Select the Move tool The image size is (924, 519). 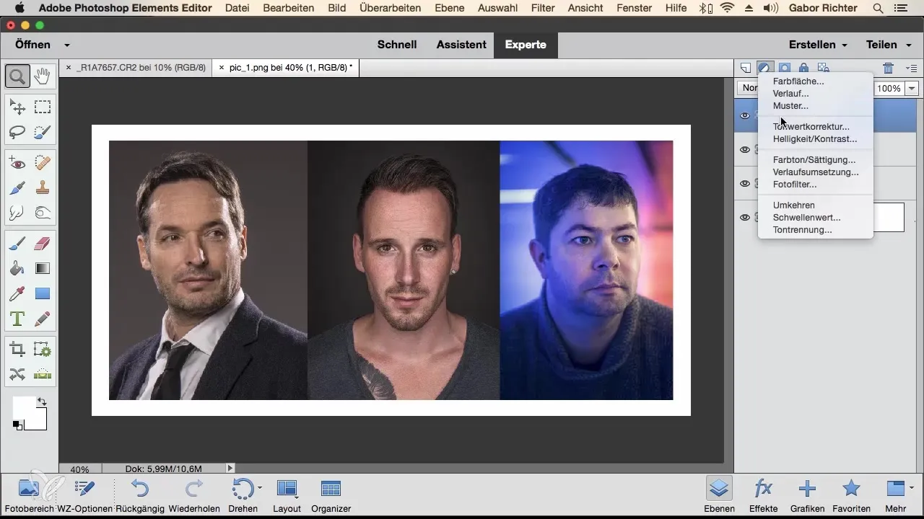tap(18, 107)
